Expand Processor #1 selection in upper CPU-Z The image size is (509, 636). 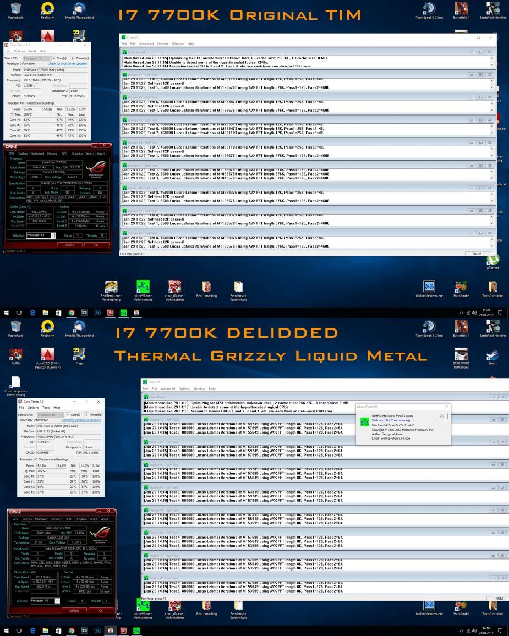(x=53, y=235)
